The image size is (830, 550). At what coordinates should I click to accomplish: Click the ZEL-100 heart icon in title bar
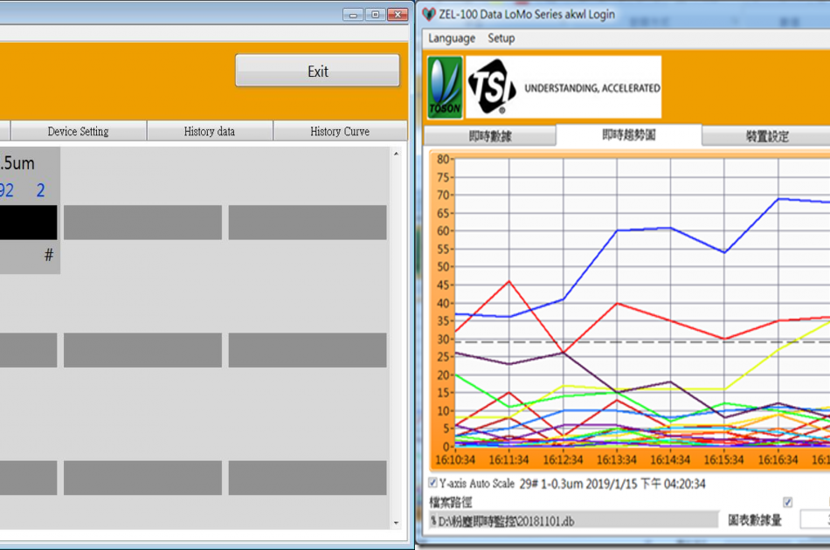[x=428, y=14]
